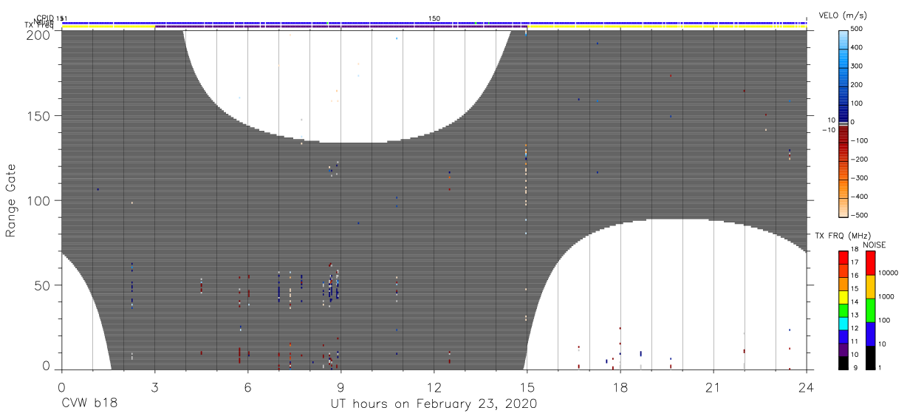Click the vertical echo streak at 15 UT
Screen dimensions: 907x419
pos(526,176)
